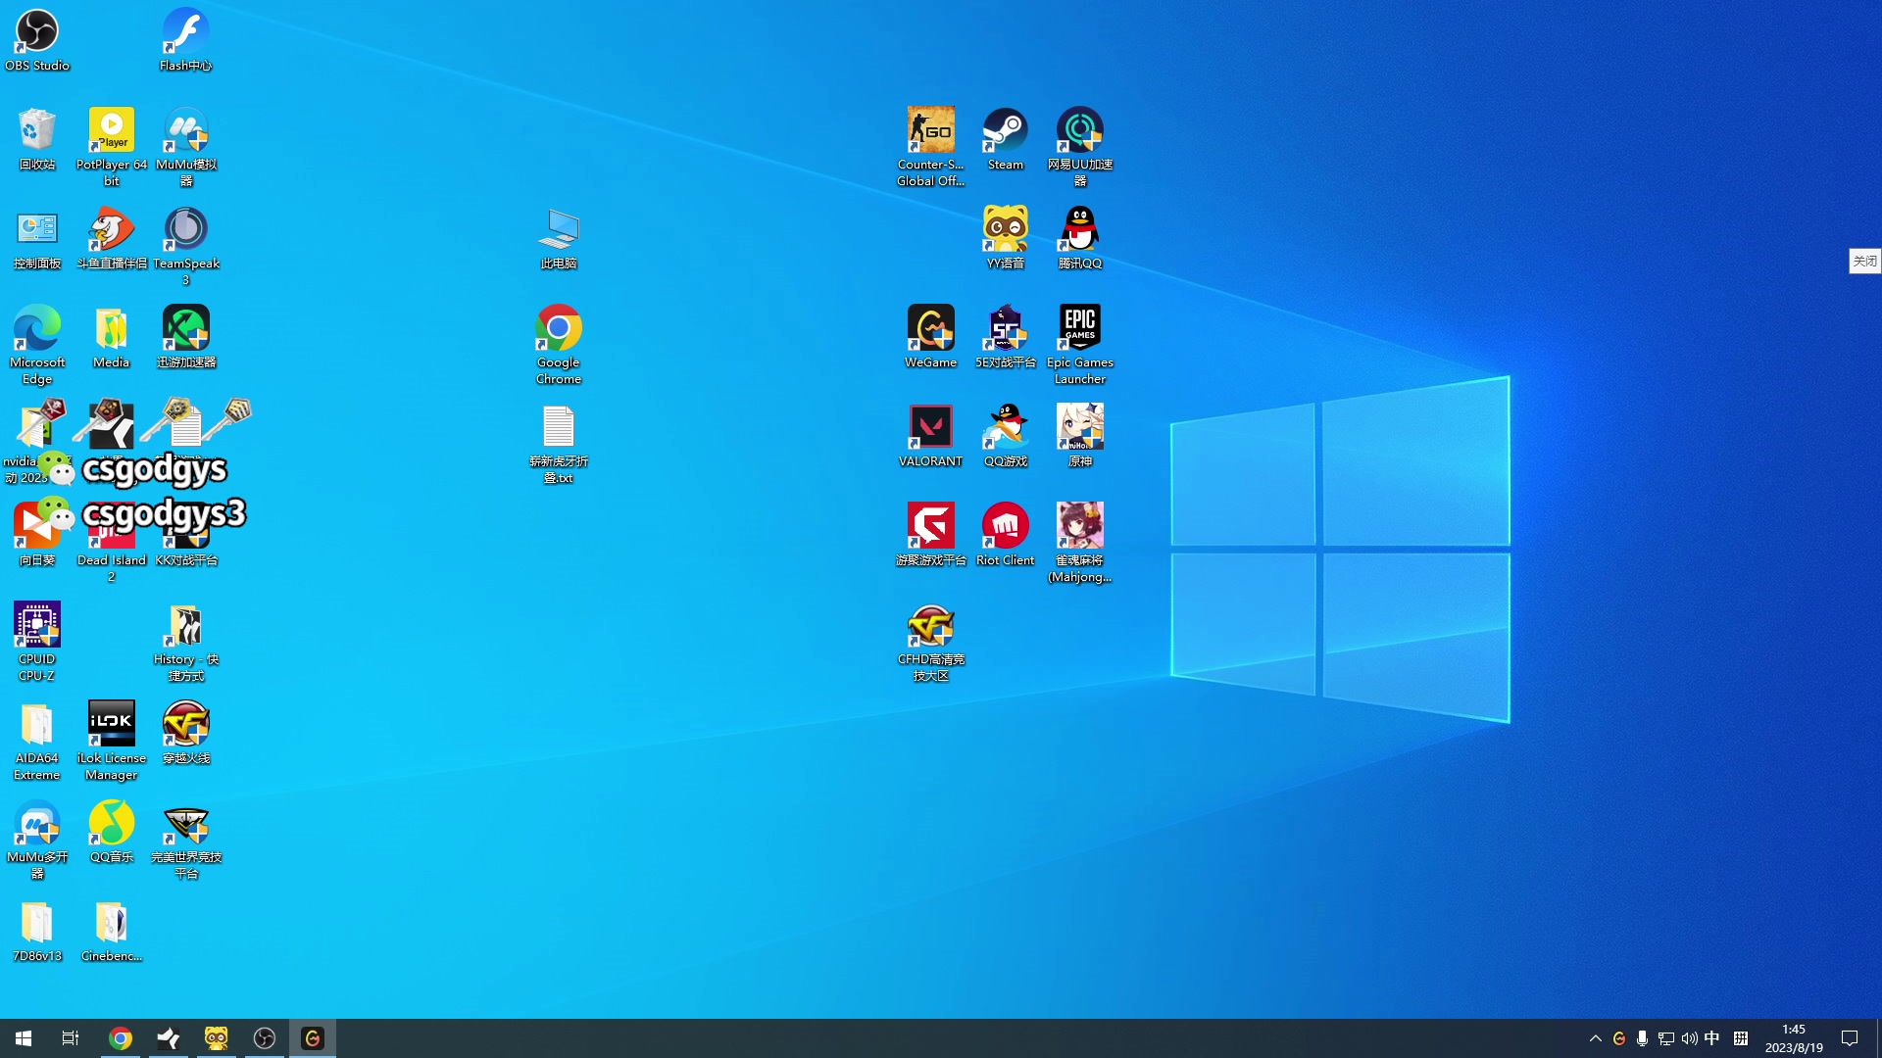Click the CPUID CPU-Z desktop shortcut

coord(37,642)
